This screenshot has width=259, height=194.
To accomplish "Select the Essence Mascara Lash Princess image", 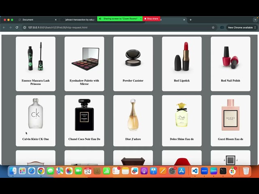I will [36, 57].
